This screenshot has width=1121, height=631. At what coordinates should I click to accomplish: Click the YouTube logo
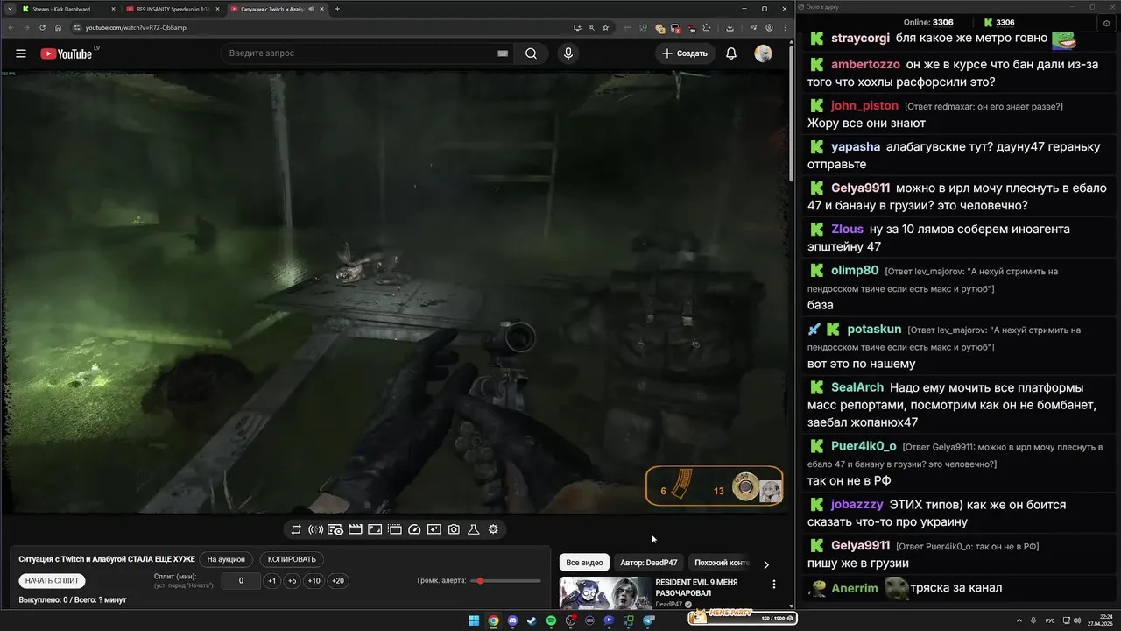(67, 53)
